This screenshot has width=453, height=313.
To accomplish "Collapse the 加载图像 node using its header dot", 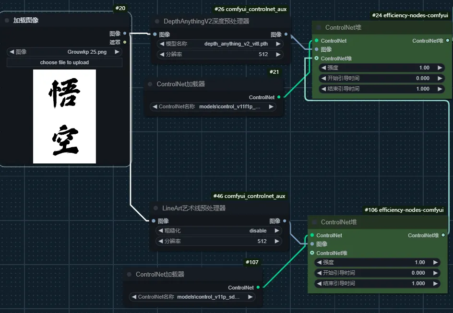I will [x=7, y=21].
